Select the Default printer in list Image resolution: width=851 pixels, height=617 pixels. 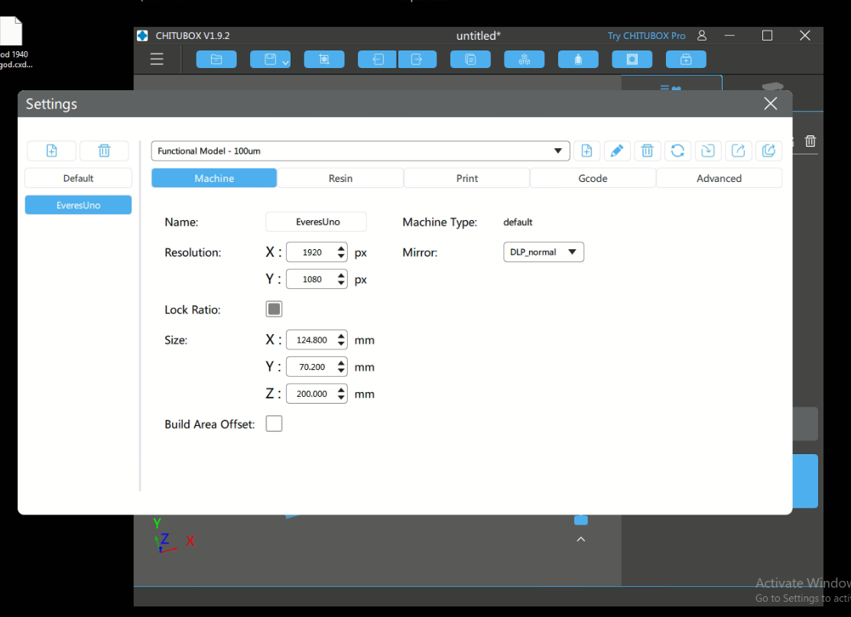pos(78,178)
